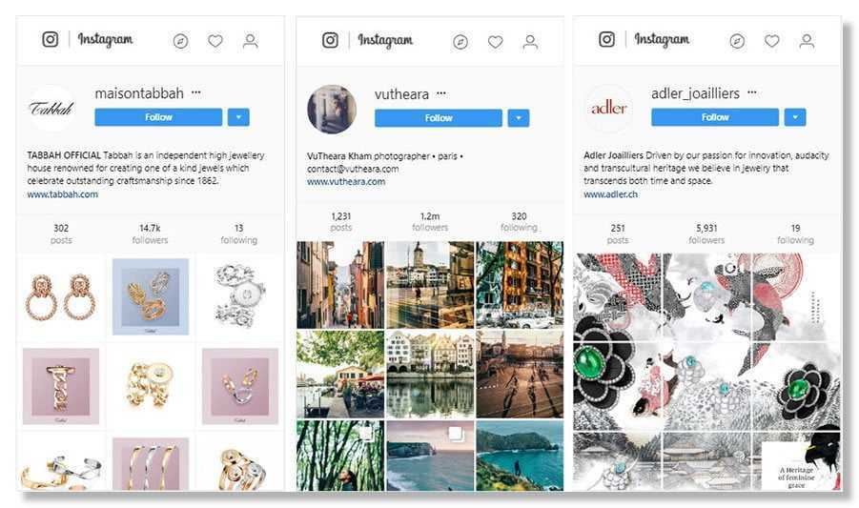Expand suggestions arrow beside adler_joailliers Follow
859x508 pixels.
point(795,117)
